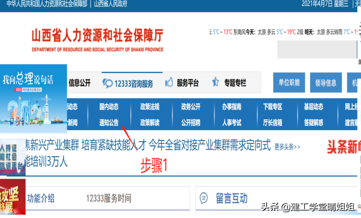361x218 pixels.
Task: Click the 厅长信箱 link
Action: [272, 123]
